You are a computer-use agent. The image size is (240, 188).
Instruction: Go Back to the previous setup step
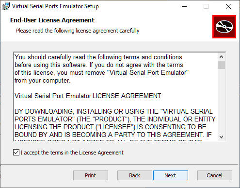134,175
